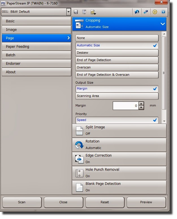
Task: Click the switch arrows icon in toolbar
Action: [146, 12]
